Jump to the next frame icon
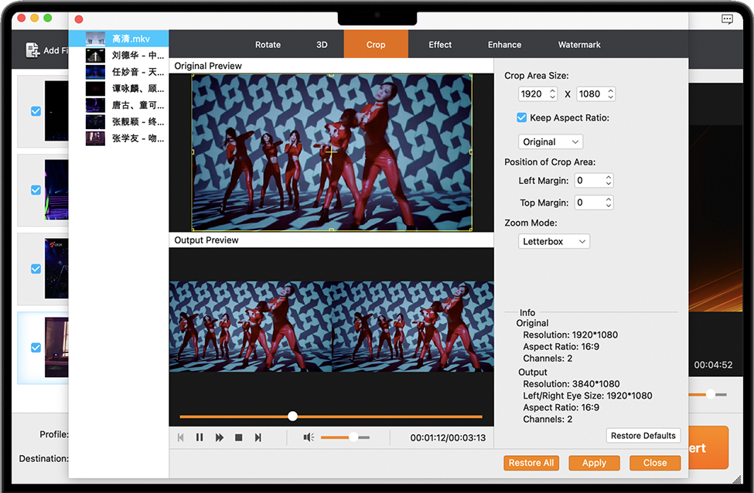Screen dimensions: 754x493 point(258,437)
